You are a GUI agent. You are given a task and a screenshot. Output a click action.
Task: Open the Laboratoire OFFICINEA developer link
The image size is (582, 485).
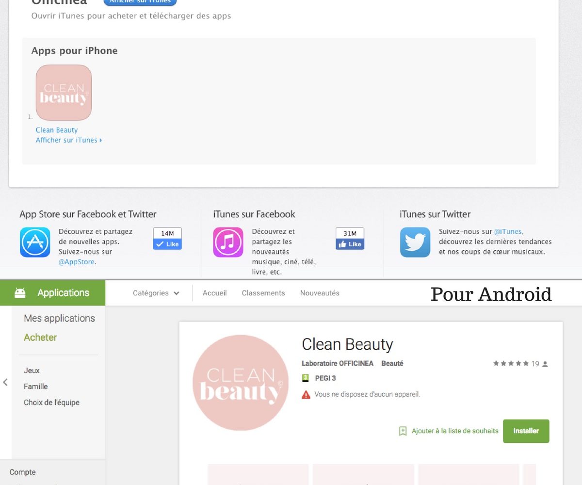(337, 363)
